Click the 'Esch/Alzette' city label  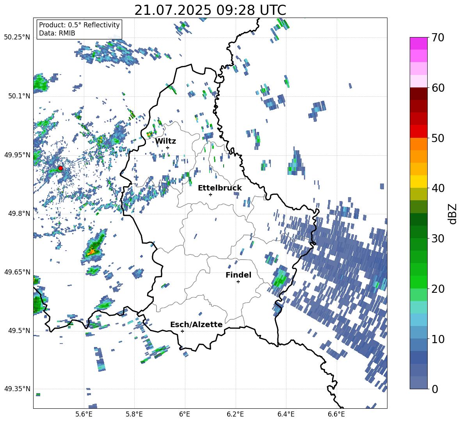click(x=196, y=324)
